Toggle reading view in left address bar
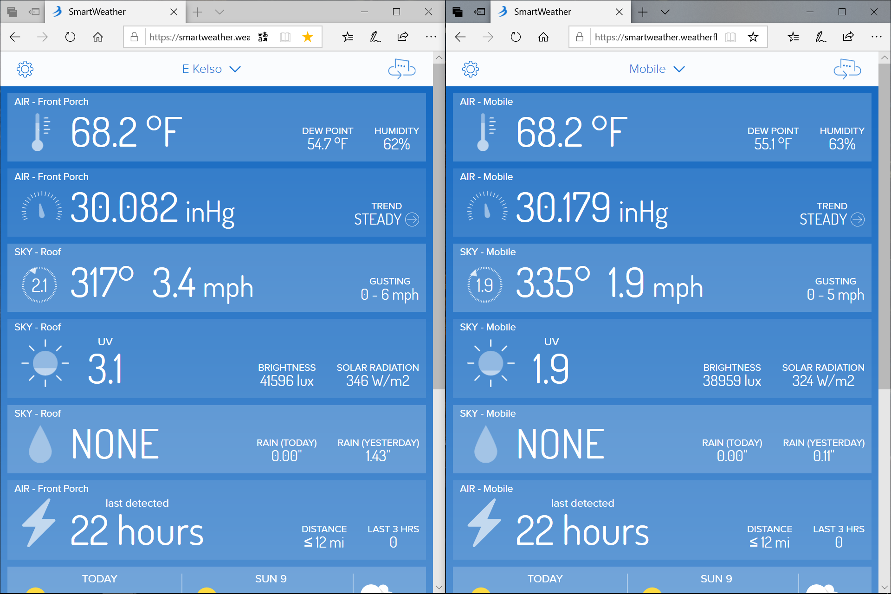The image size is (891, 594). pos(285,37)
